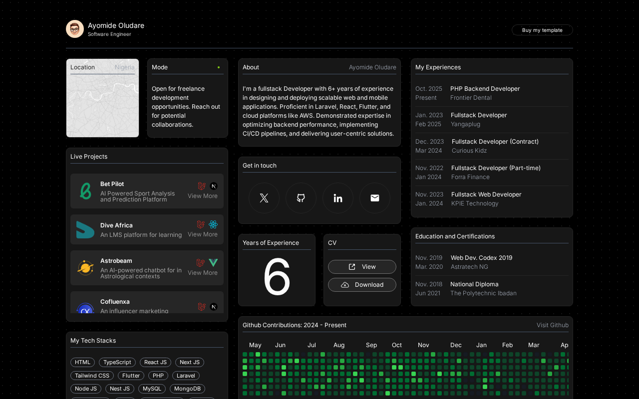This screenshot has height=399, width=639.
Task: Select the TypeScript tech stack tag
Action: (x=117, y=363)
